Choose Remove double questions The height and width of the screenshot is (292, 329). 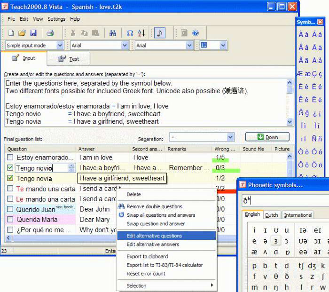166,206
